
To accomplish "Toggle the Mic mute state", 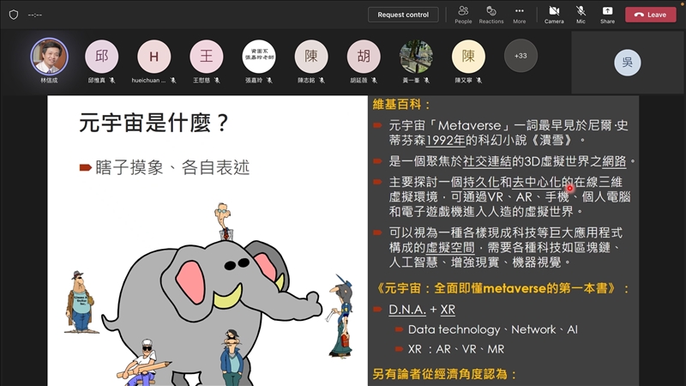I will (x=581, y=14).
